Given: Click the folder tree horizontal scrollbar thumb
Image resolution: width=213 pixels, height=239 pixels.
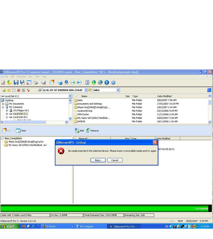Looking at the screenshot, I should click(25, 122).
